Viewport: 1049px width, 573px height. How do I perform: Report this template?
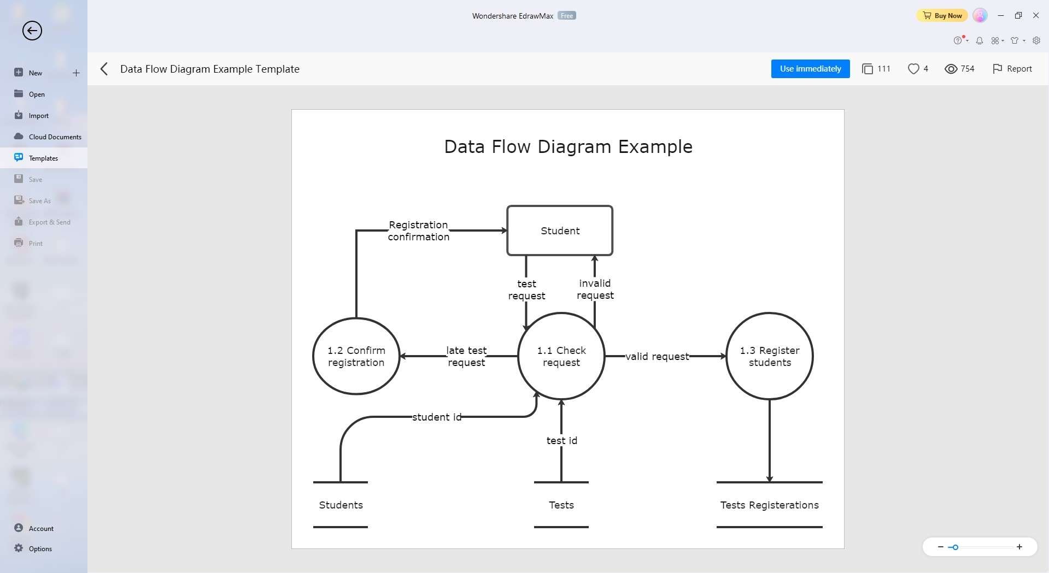tap(1012, 69)
